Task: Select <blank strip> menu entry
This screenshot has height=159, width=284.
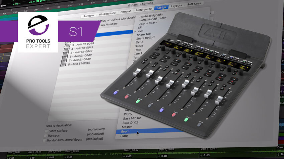Action: click(148, 23)
